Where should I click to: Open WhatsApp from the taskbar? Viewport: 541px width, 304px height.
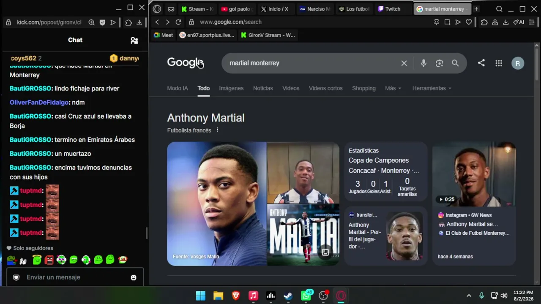(x=306, y=296)
